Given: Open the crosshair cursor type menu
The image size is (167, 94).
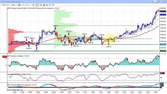Looking at the screenshot, I should [34, 5].
